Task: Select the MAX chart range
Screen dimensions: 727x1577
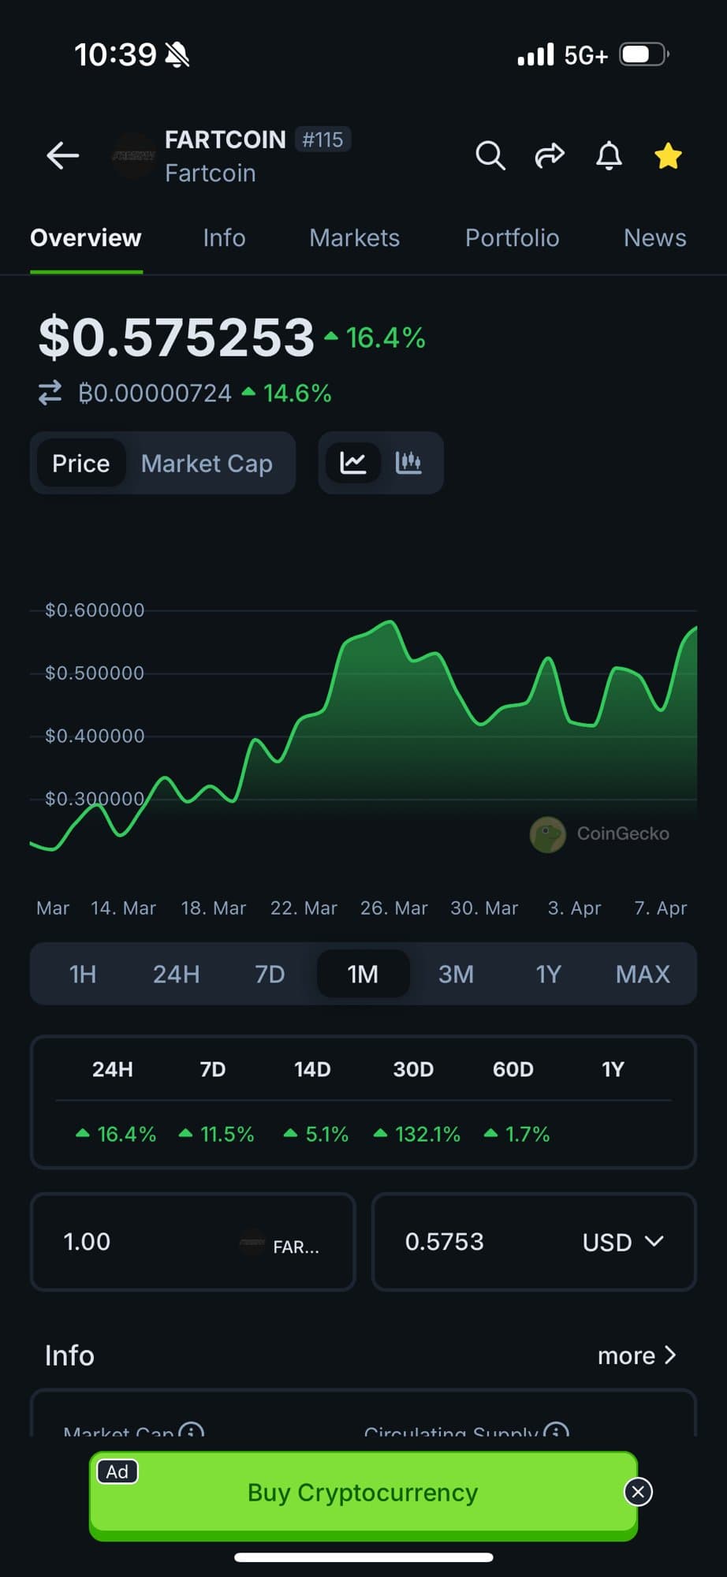Action: point(643,974)
